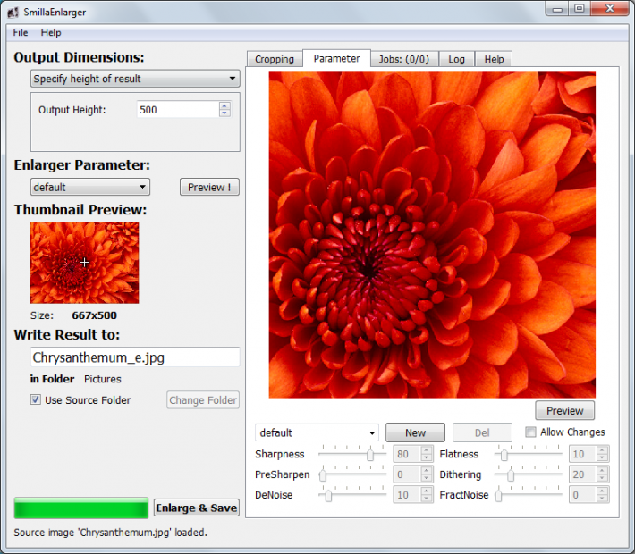635x554 pixels.
Task: Increase Dithering with spinner up arrow
Action: click(602, 470)
